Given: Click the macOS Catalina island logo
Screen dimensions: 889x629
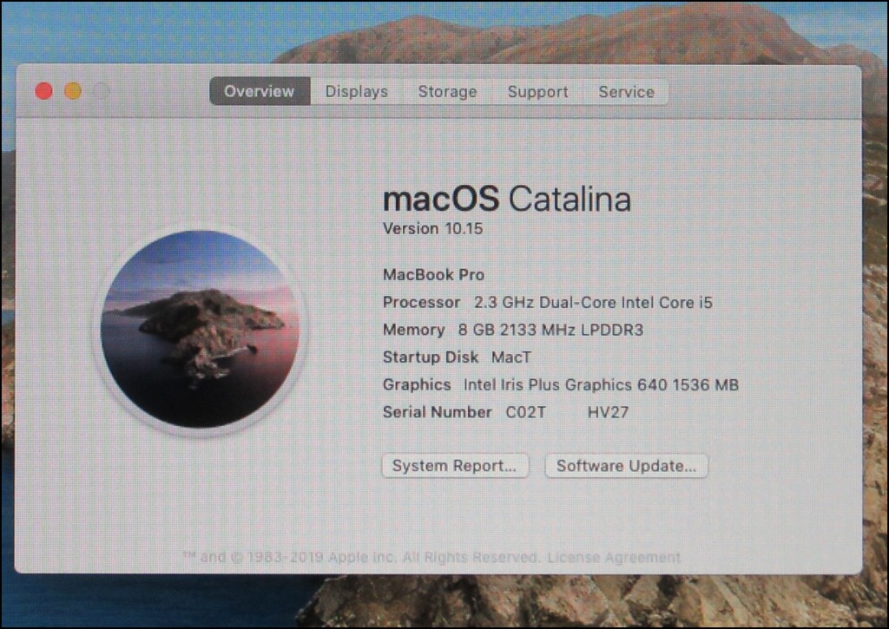Looking at the screenshot, I should point(200,329).
